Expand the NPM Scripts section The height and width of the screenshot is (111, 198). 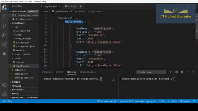(x=24, y=90)
